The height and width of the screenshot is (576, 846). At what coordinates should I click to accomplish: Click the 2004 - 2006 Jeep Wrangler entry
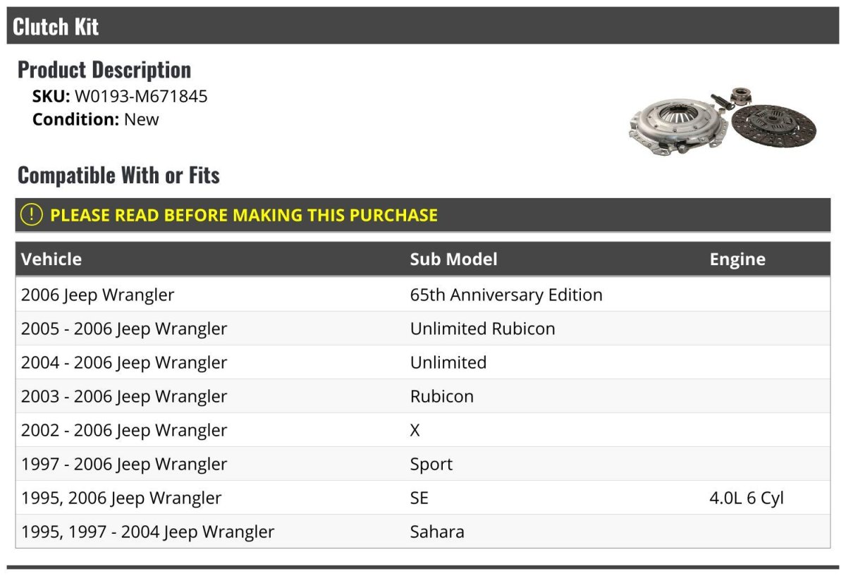coord(124,362)
